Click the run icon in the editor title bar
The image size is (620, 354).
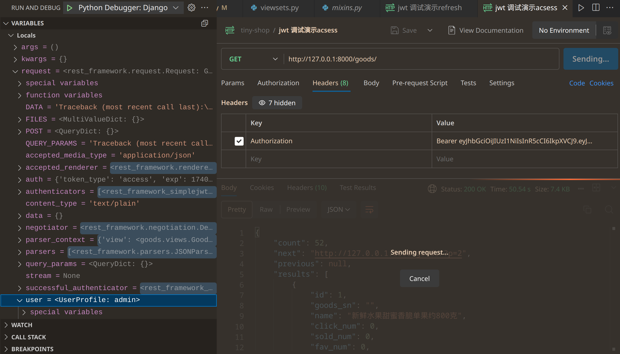pos(581,8)
